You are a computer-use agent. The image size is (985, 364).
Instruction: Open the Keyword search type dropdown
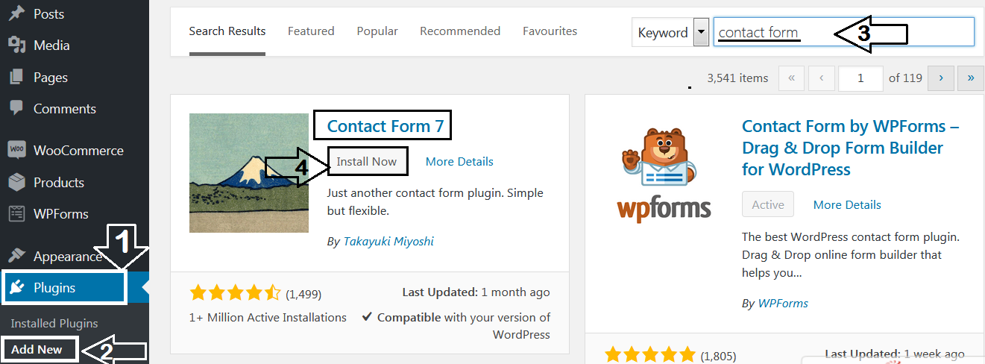701,33
